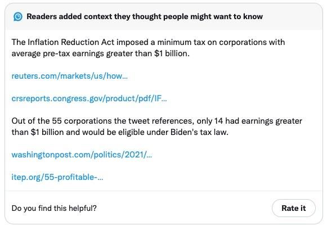Image resolution: width=327 pixels, height=230 pixels.
Task: Click 'Biden's tax law' in second paragraph
Action: tap(199, 132)
